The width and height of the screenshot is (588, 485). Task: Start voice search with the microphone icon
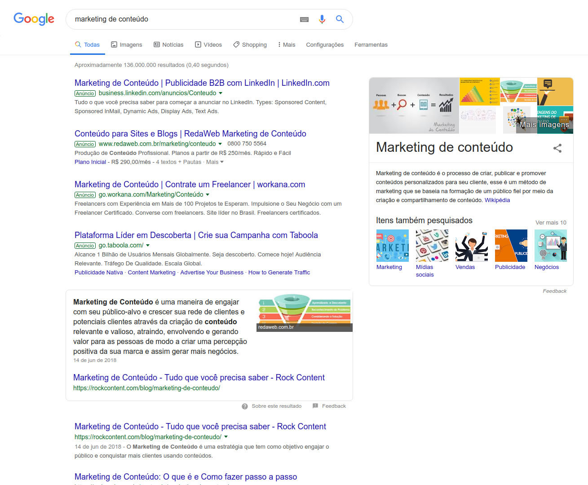(x=322, y=19)
